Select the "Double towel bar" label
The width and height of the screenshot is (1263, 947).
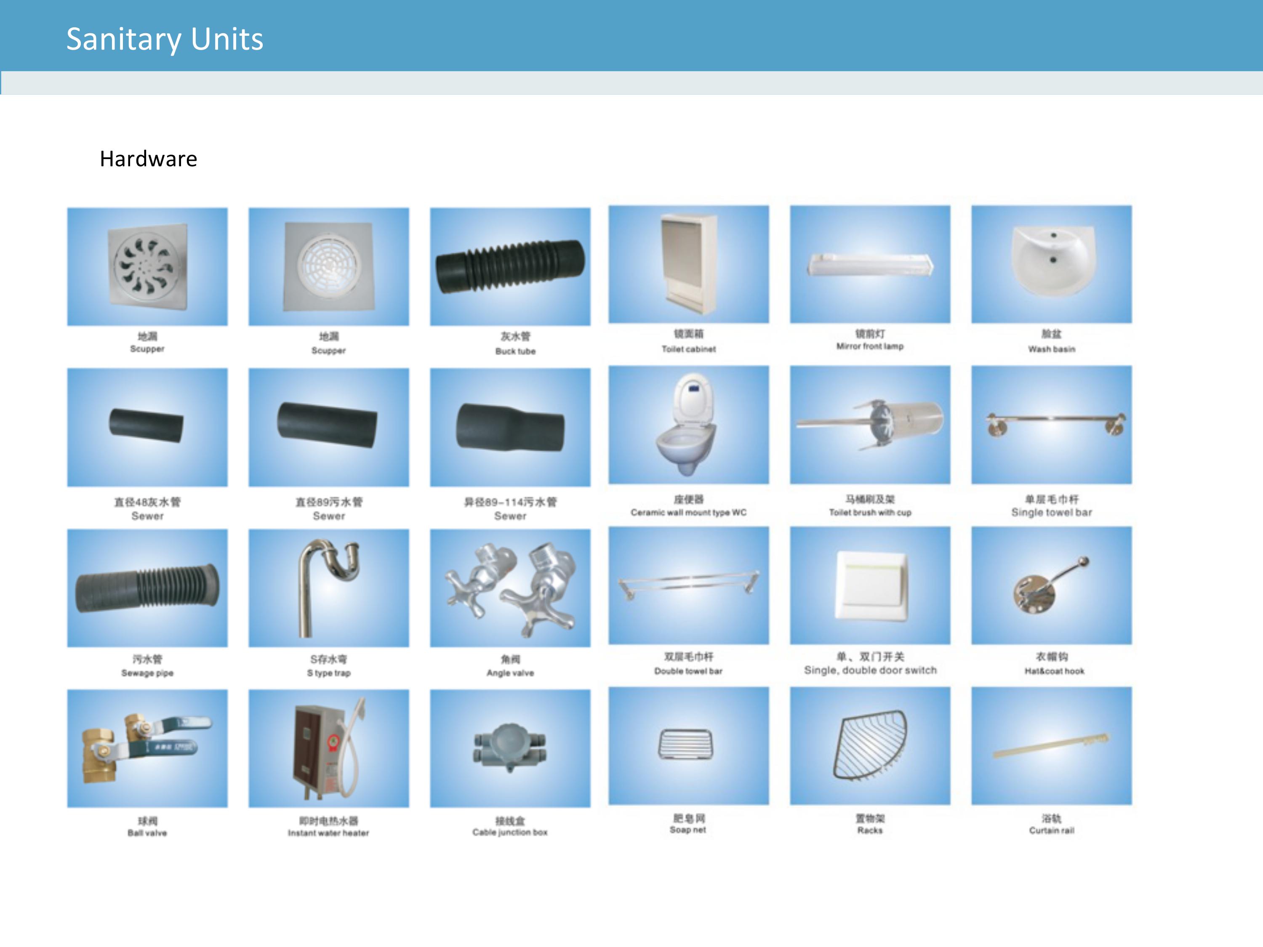pyautogui.click(x=689, y=671)
